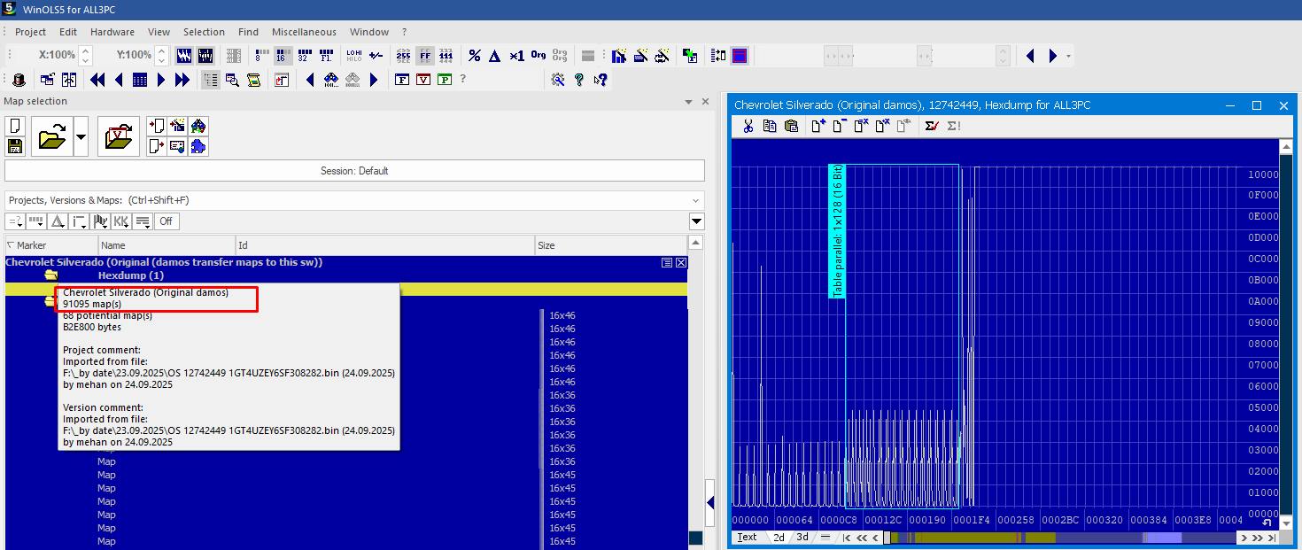
Task: Open project via the large folder icon
Action: tap(52, 137)
